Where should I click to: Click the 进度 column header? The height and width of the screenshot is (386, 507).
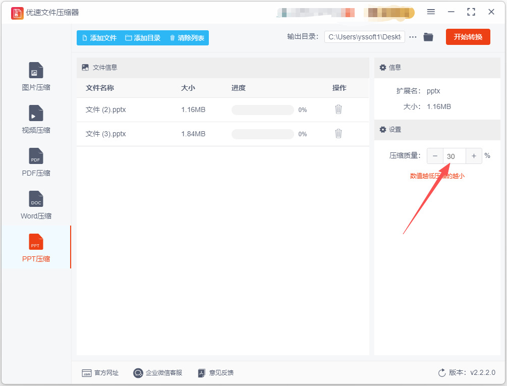(239, 88)
